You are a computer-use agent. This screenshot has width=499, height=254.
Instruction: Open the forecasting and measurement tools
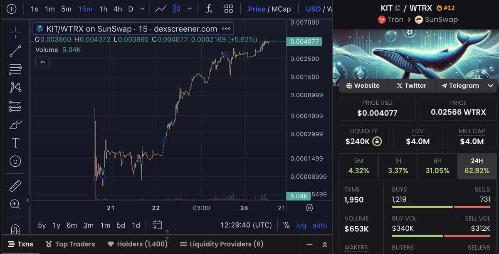pyautogui.click(x=15, y=106)
